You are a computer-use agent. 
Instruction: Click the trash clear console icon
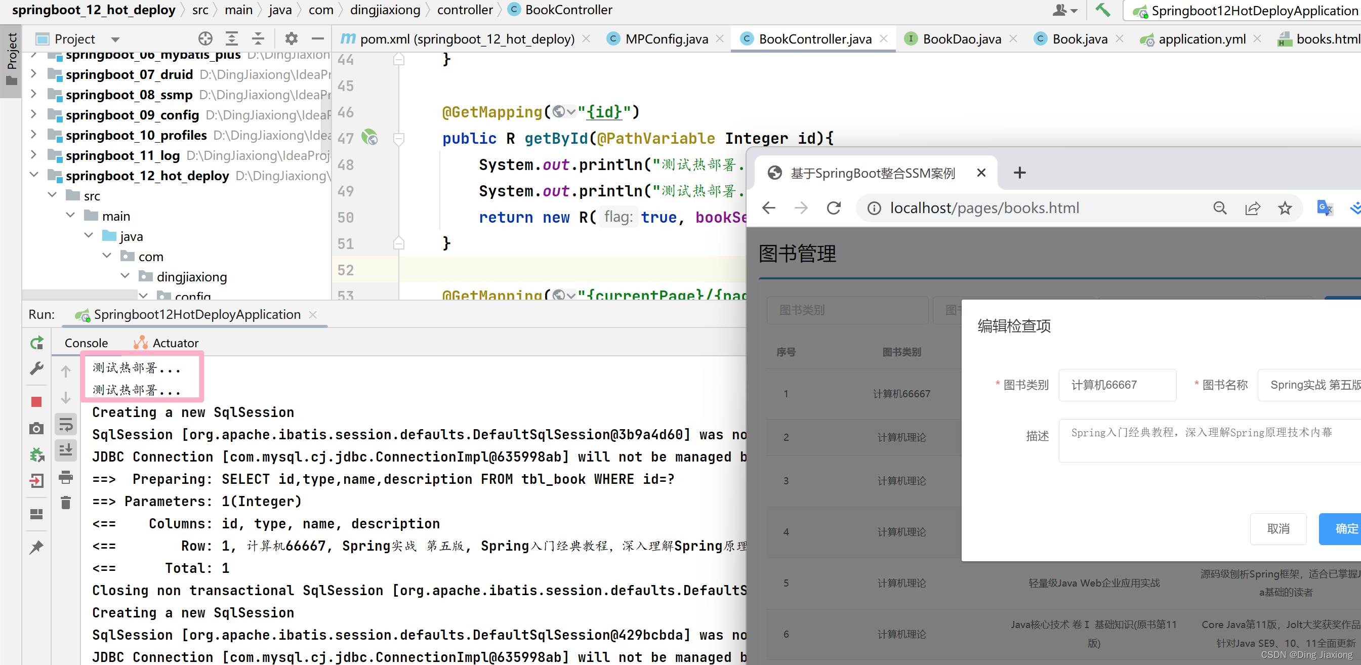(65, 503)
